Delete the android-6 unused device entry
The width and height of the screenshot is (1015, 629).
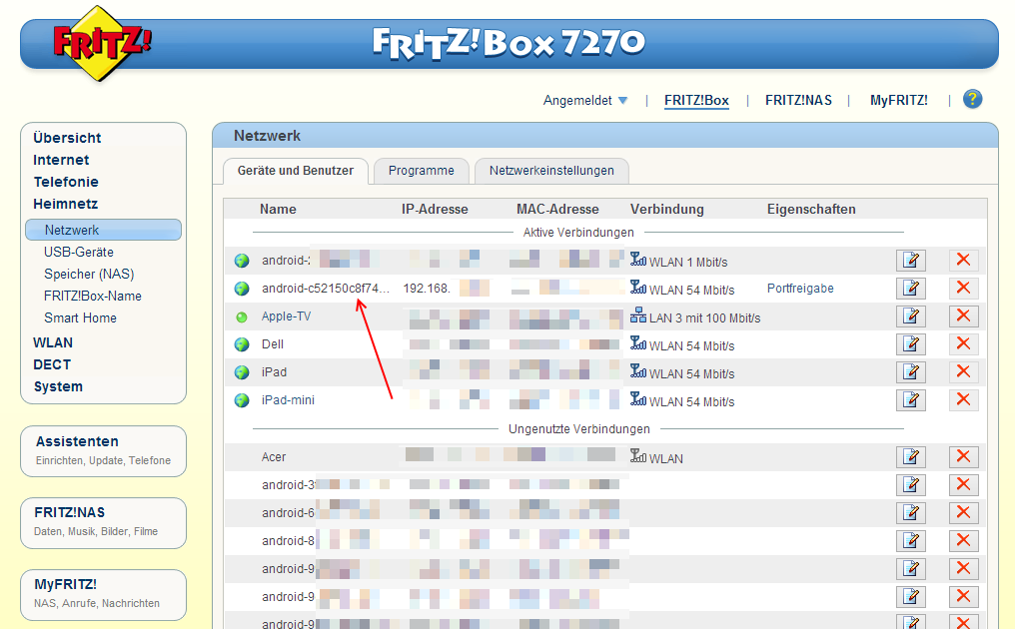point(963,512)
